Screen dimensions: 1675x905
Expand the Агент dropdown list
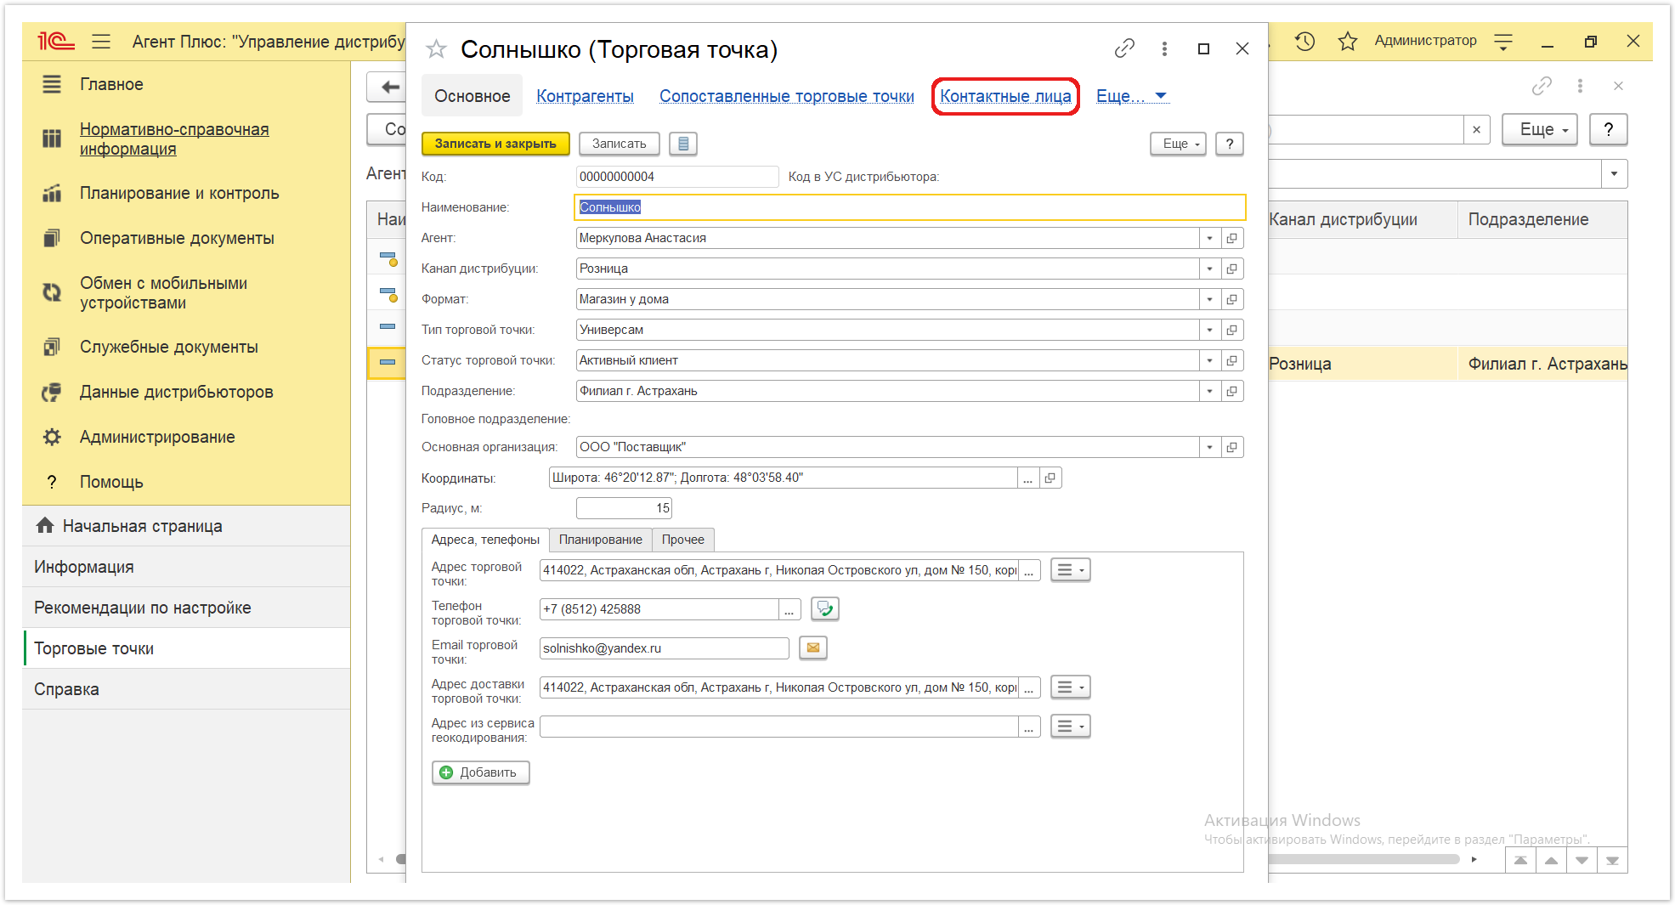[x=1209, y=238]
